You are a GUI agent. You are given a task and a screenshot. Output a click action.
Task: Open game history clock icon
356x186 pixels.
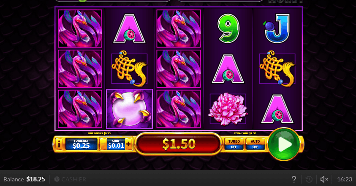(x=309, y=179)
